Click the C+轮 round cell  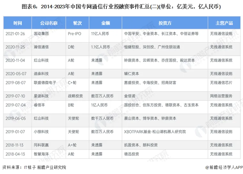(72, 83)
